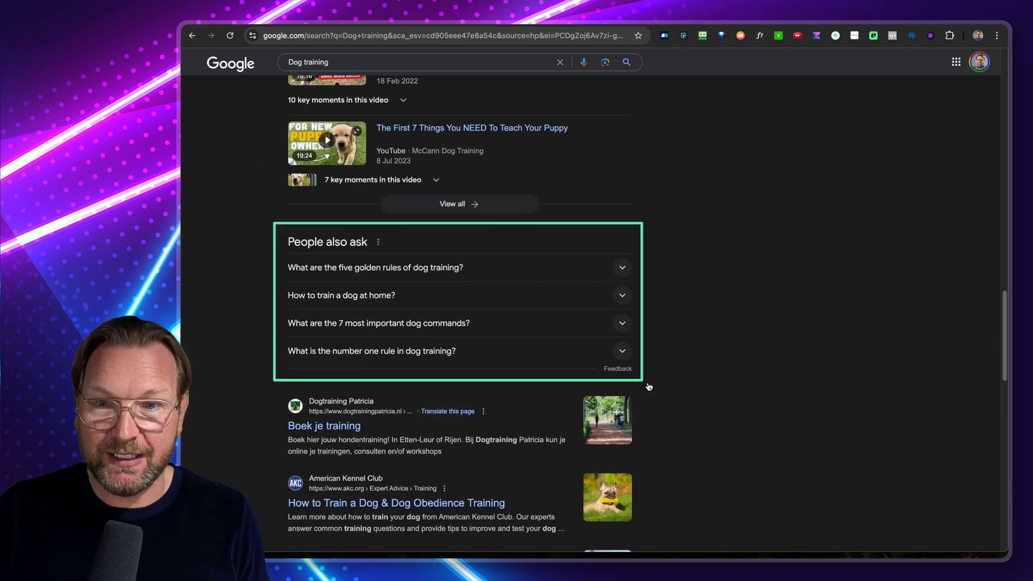Click Translate this page link
This screenshot has width=1033, height=581.
click(x=447, y=411)
